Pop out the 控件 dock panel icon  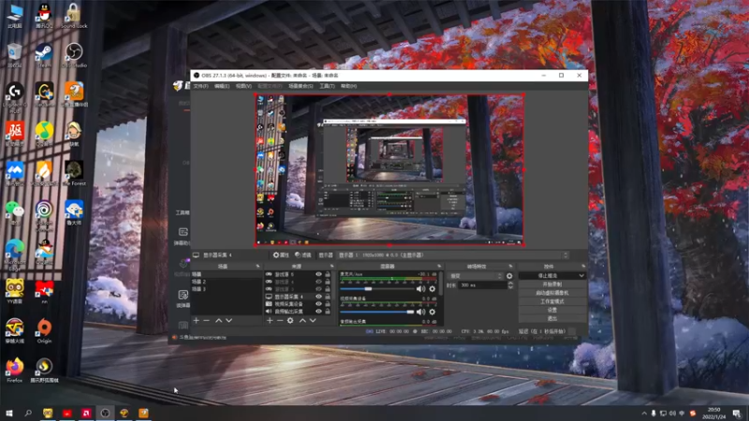583,267
